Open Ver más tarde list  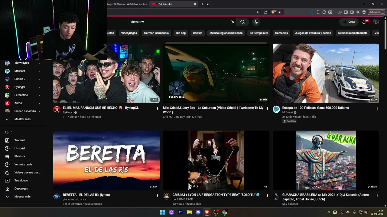pyautogui.click(x=23, y=164)
